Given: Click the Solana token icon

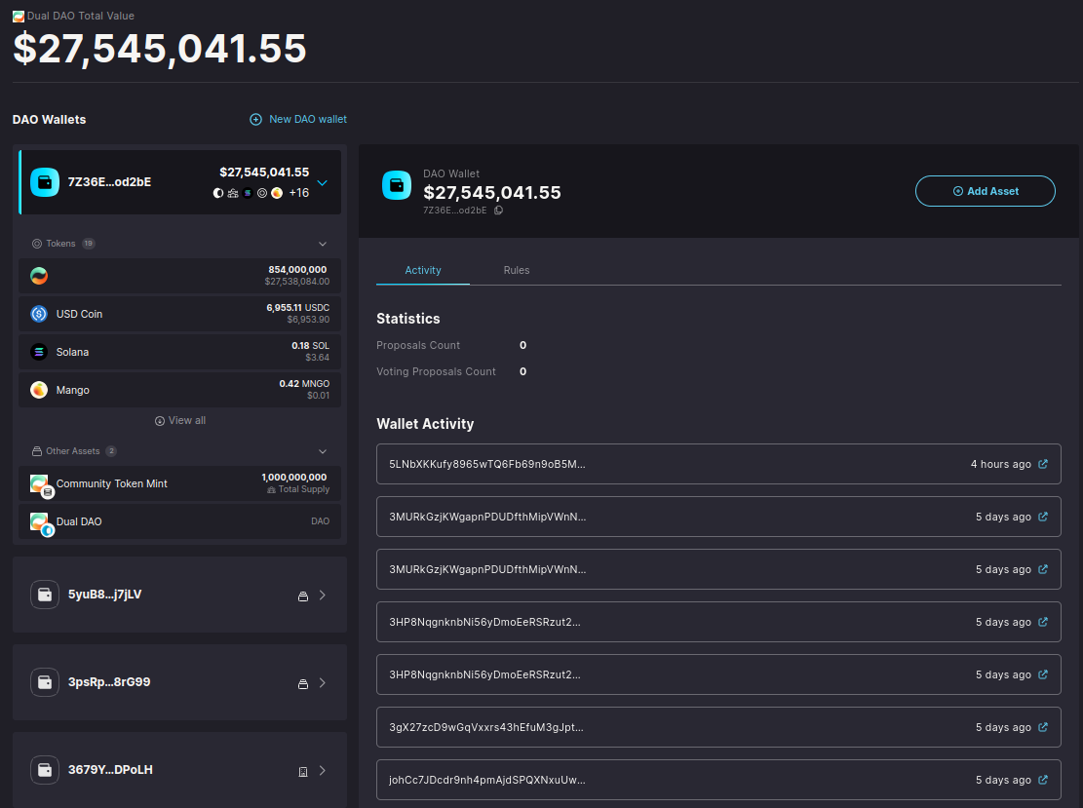Looking at the screenshot, I should coord(39,352).
